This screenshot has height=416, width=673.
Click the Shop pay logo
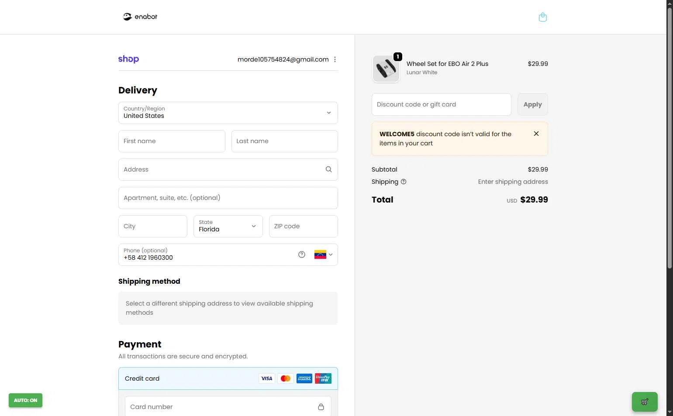click(x=128, y=59)
